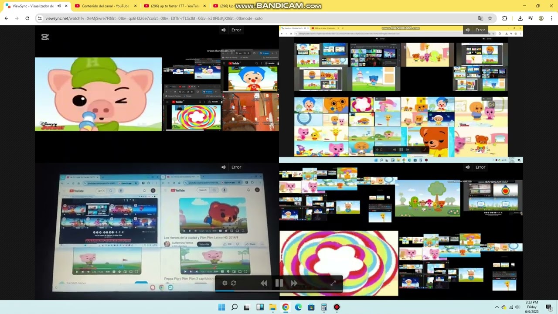The width and height of the screenshot is (558, 314).
Task: Open Chrome three-dot menu
Action: pos(551,18)
